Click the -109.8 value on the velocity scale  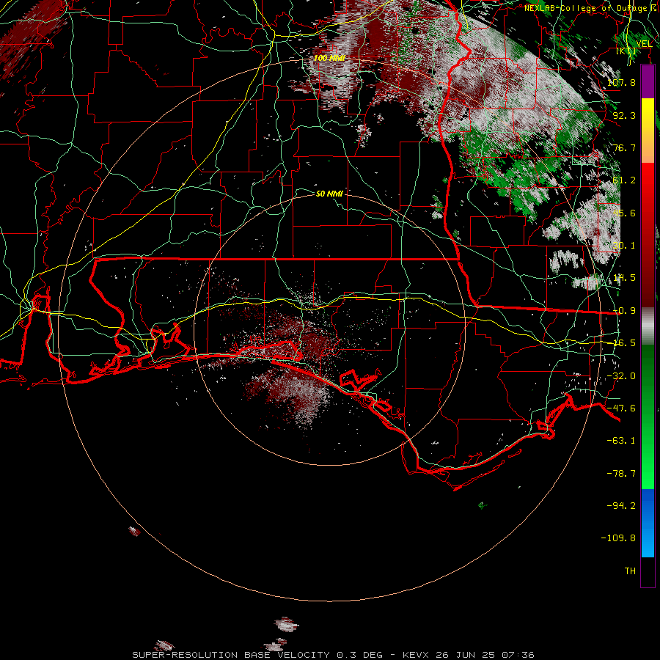coord(618,538)
